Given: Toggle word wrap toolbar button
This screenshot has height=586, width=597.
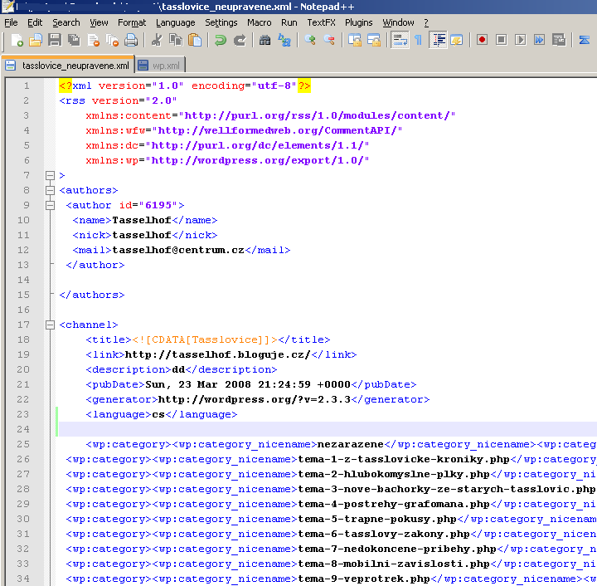Looking at the screenshot, I should click(400, 40).
